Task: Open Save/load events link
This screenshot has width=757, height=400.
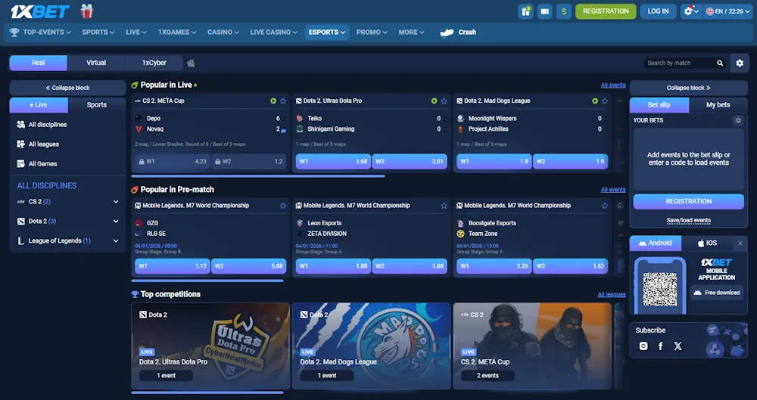Action: point(688,221)
